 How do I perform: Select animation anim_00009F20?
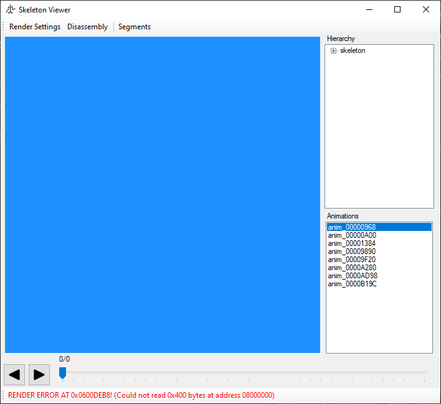352,260
